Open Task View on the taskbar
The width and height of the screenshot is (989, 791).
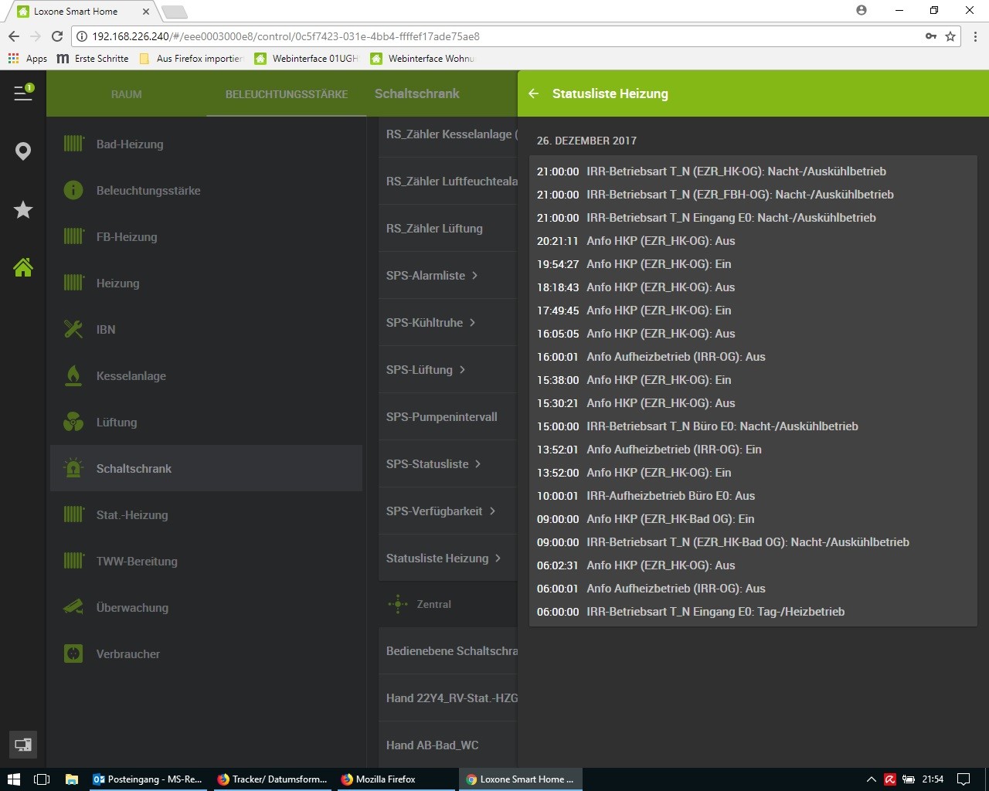coord(42,779)
